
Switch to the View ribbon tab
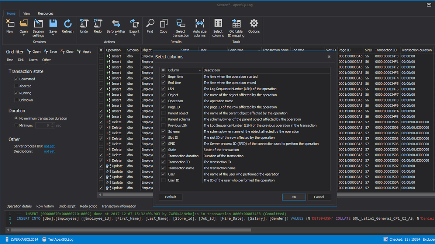27,14
